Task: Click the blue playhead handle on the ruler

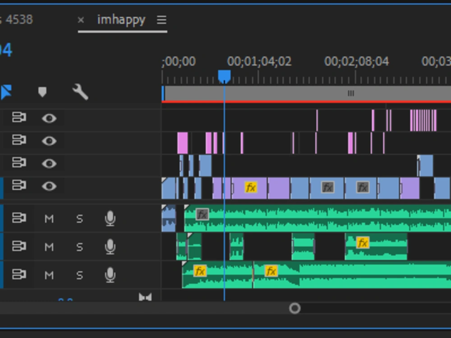Action: click(224, 76)
